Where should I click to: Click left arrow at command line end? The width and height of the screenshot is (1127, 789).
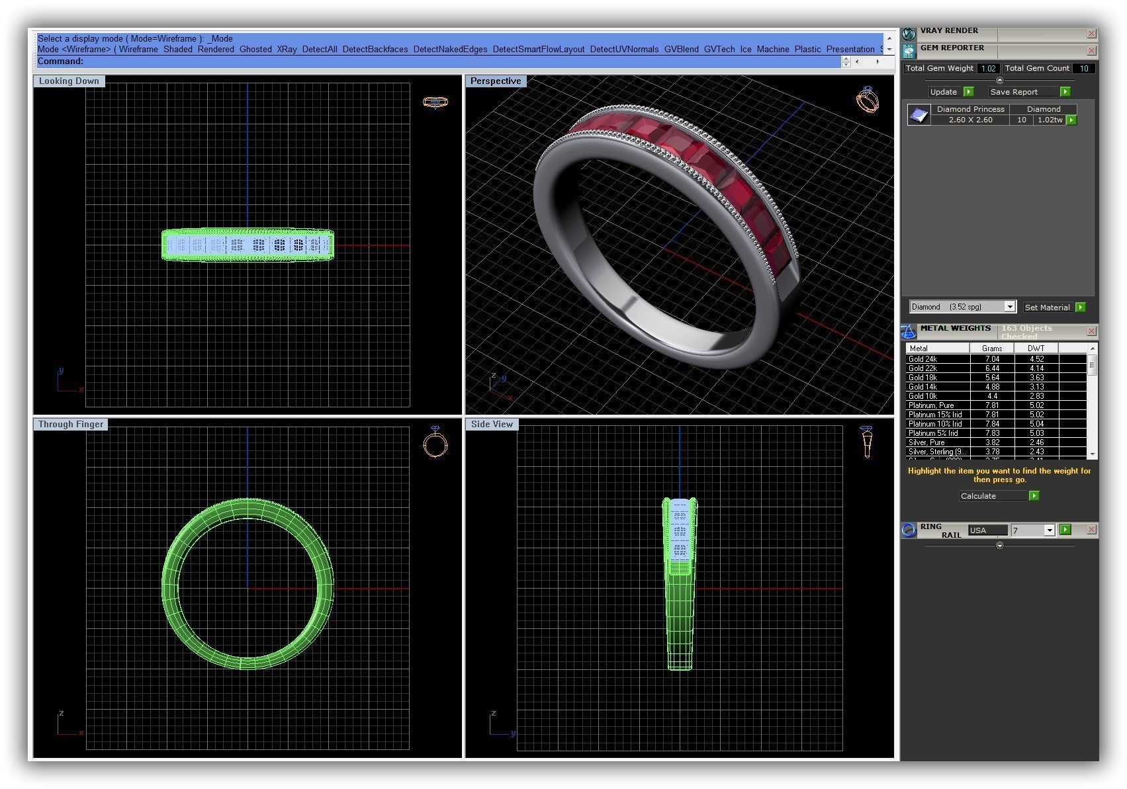pyautogui.click(x=858, y=62)
